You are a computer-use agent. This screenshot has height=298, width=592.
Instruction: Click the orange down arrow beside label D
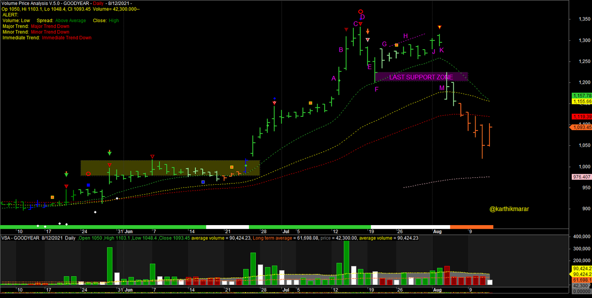[368, 31]
